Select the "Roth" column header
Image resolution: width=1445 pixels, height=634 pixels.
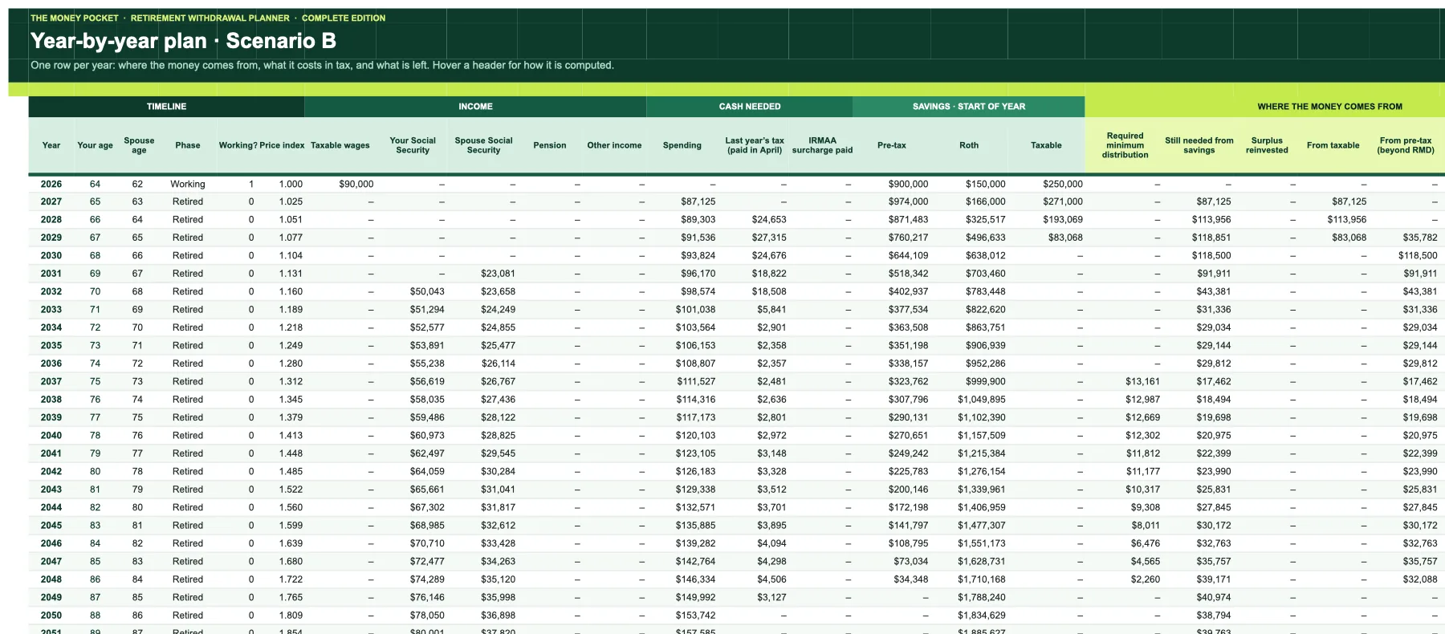tap(969, 145)
